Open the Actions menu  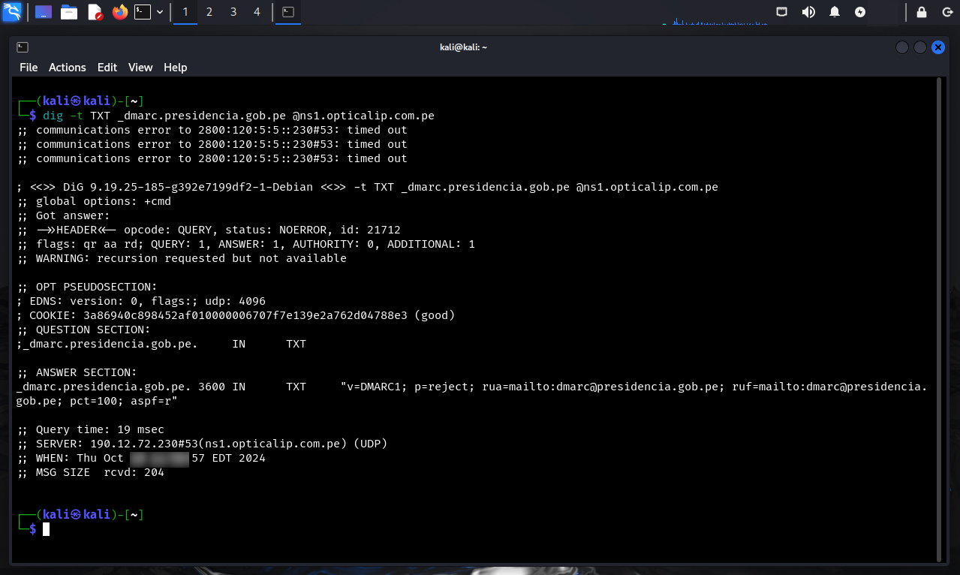[x=68, y=68]
